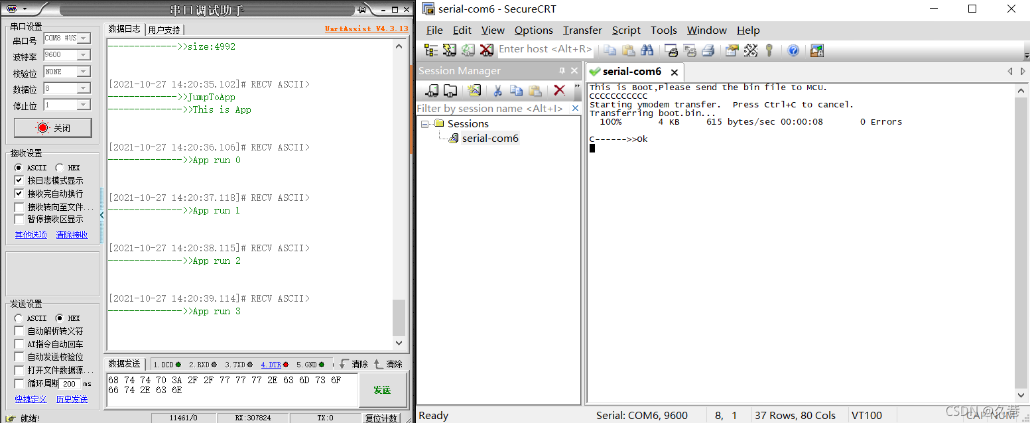Click the Copy icon in SecureCRT main toolbar
This screenshot has width=1030, height=423.
[610, 50]
